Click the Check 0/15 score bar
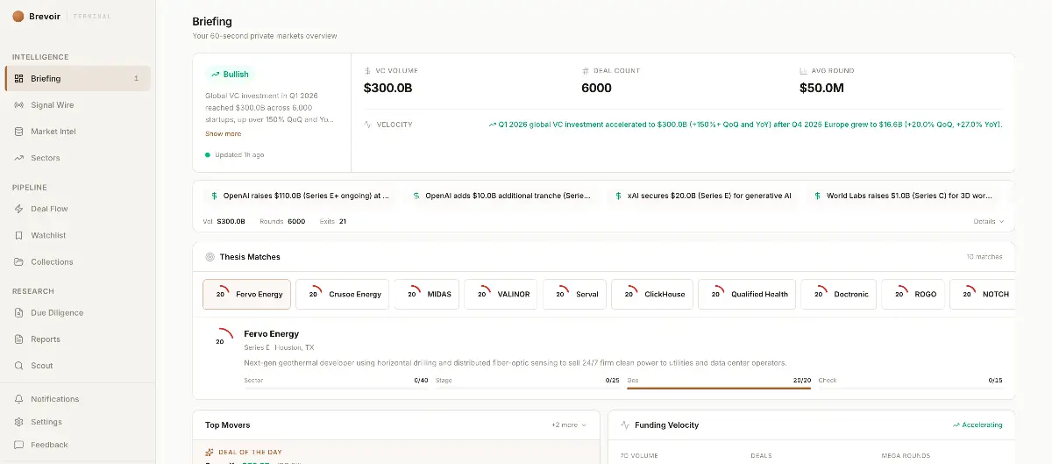Screen dimensions: 1052x464 coord(910,382)
